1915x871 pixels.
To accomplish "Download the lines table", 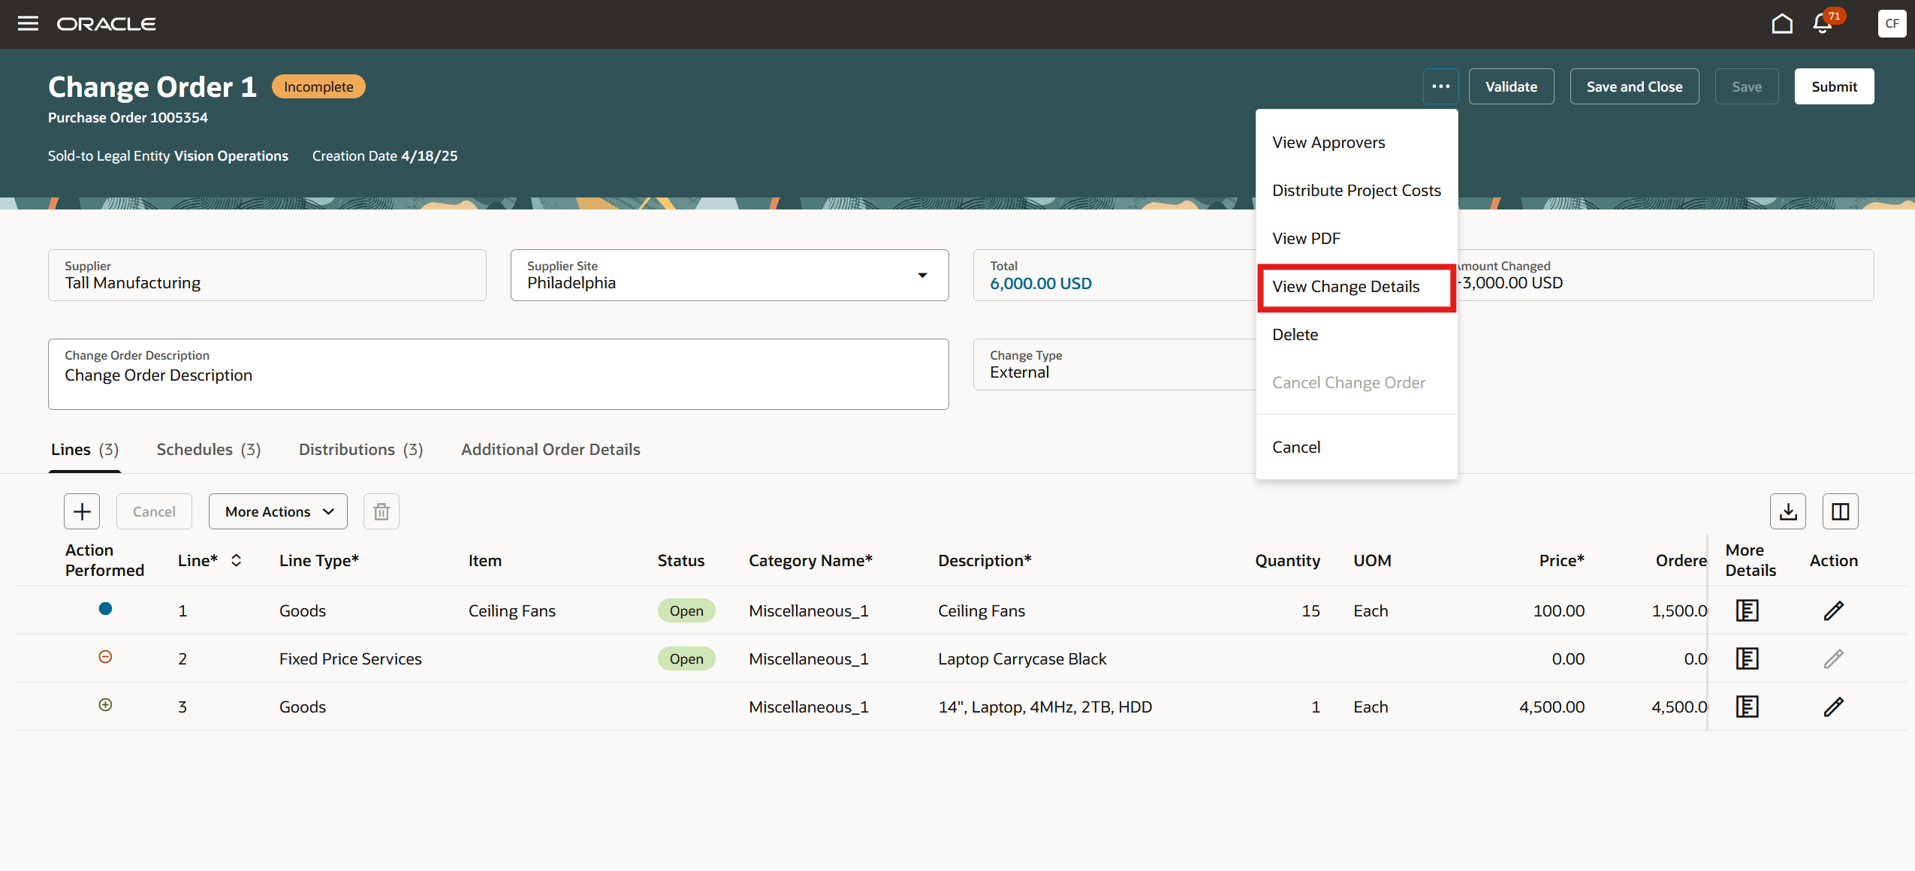I will (x=1788, y=511).
